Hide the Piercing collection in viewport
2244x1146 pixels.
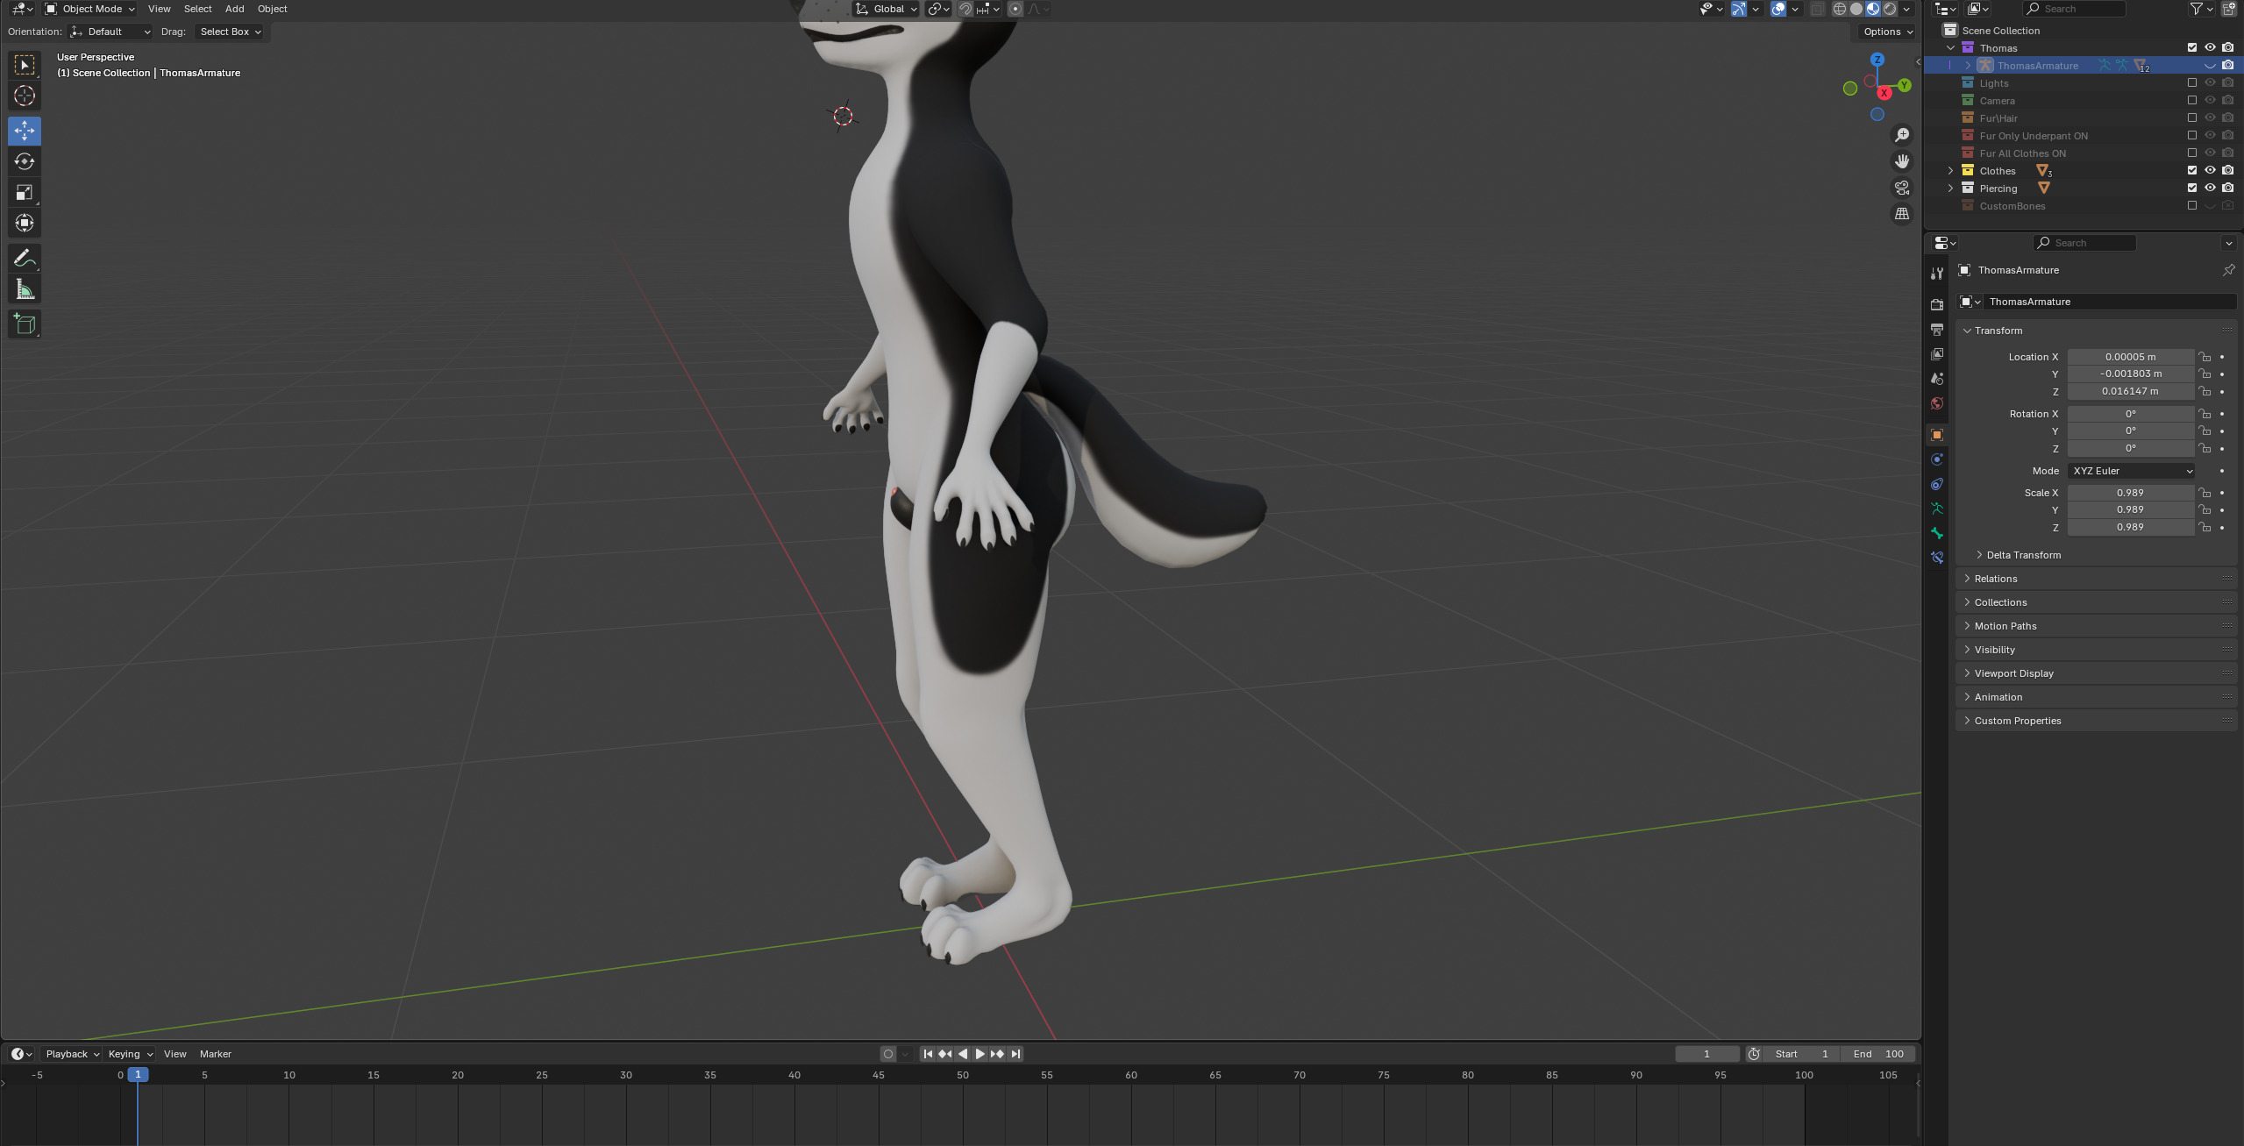[2210, 189]
